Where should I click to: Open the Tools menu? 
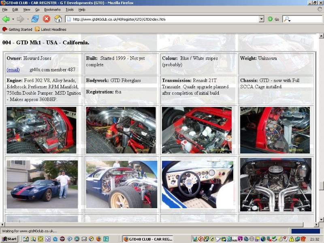(x=70, y=9)
